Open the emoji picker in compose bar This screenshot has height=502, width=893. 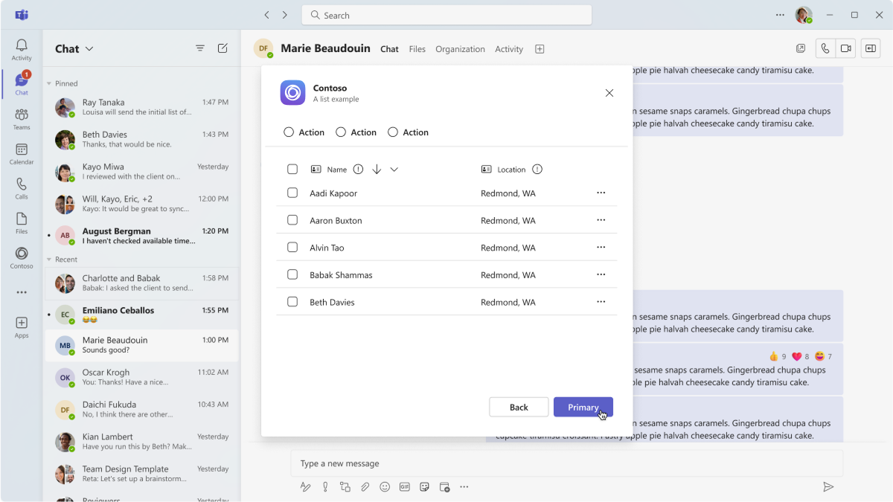click(385, 487)
